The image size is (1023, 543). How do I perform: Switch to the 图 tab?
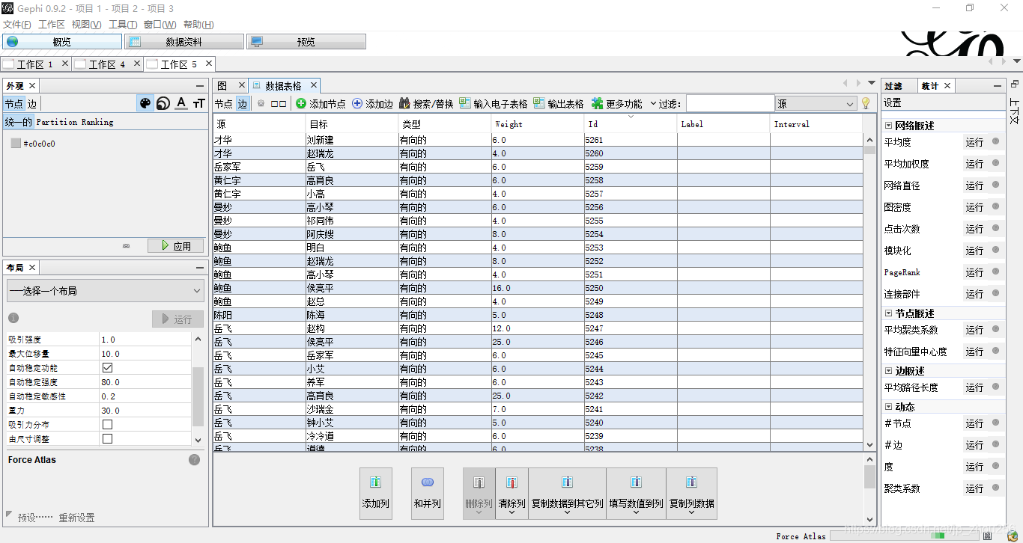click(222, 86)
